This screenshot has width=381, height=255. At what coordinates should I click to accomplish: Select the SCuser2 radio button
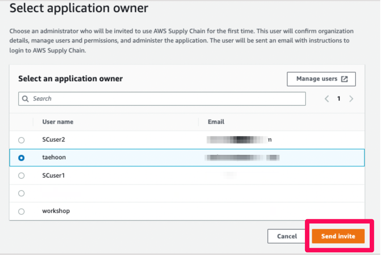point(21,140)
